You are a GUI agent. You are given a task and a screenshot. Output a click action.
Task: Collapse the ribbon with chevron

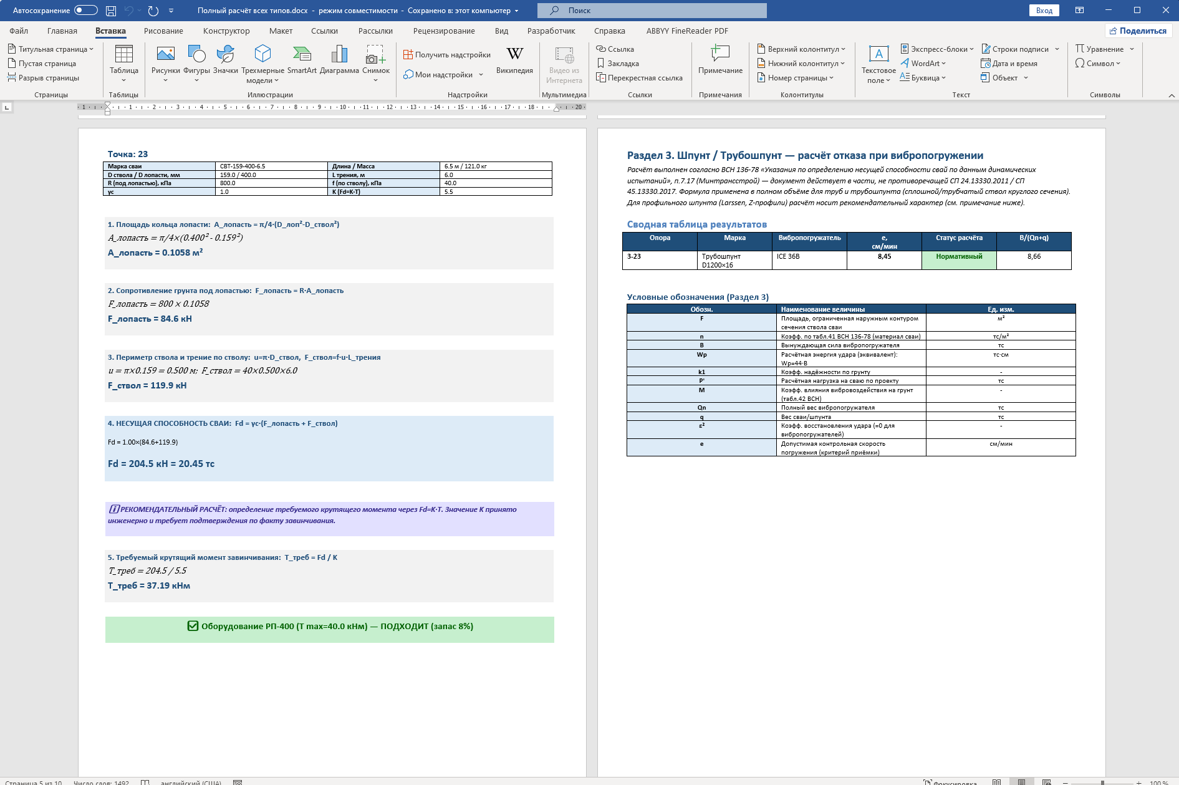click(1172, 95)
